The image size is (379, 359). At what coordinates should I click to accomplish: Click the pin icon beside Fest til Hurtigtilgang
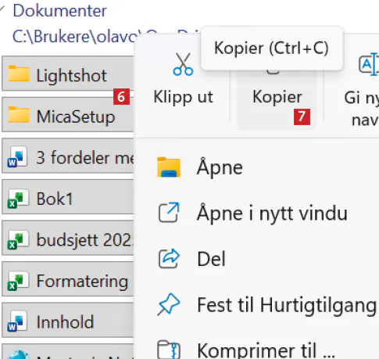(x=169, y=304)
